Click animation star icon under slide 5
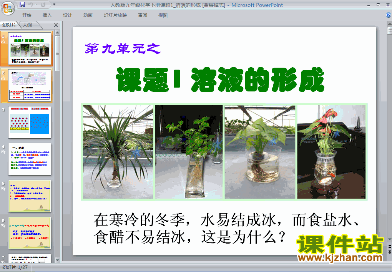Viewport: 392px width, 272px height. coord(3,189)
